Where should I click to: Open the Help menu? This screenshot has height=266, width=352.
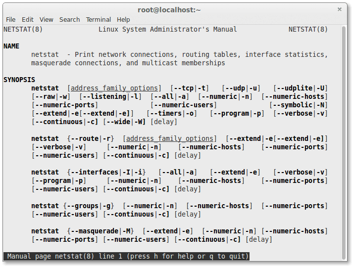click(x=124, y=19)
